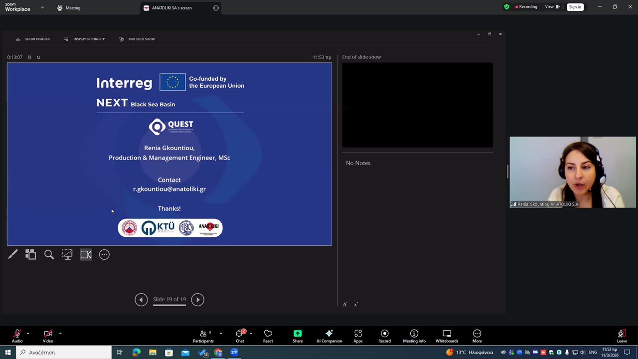638x359 pixels.
Task: Go to the previous slide arrow
Action: coord(141,300)
